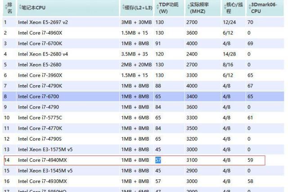Click the core/thread value 12/24

click(x=229, y=22)
